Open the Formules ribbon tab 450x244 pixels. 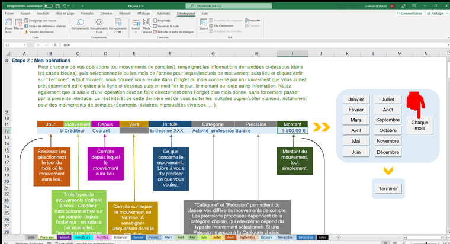pos(87,12)
